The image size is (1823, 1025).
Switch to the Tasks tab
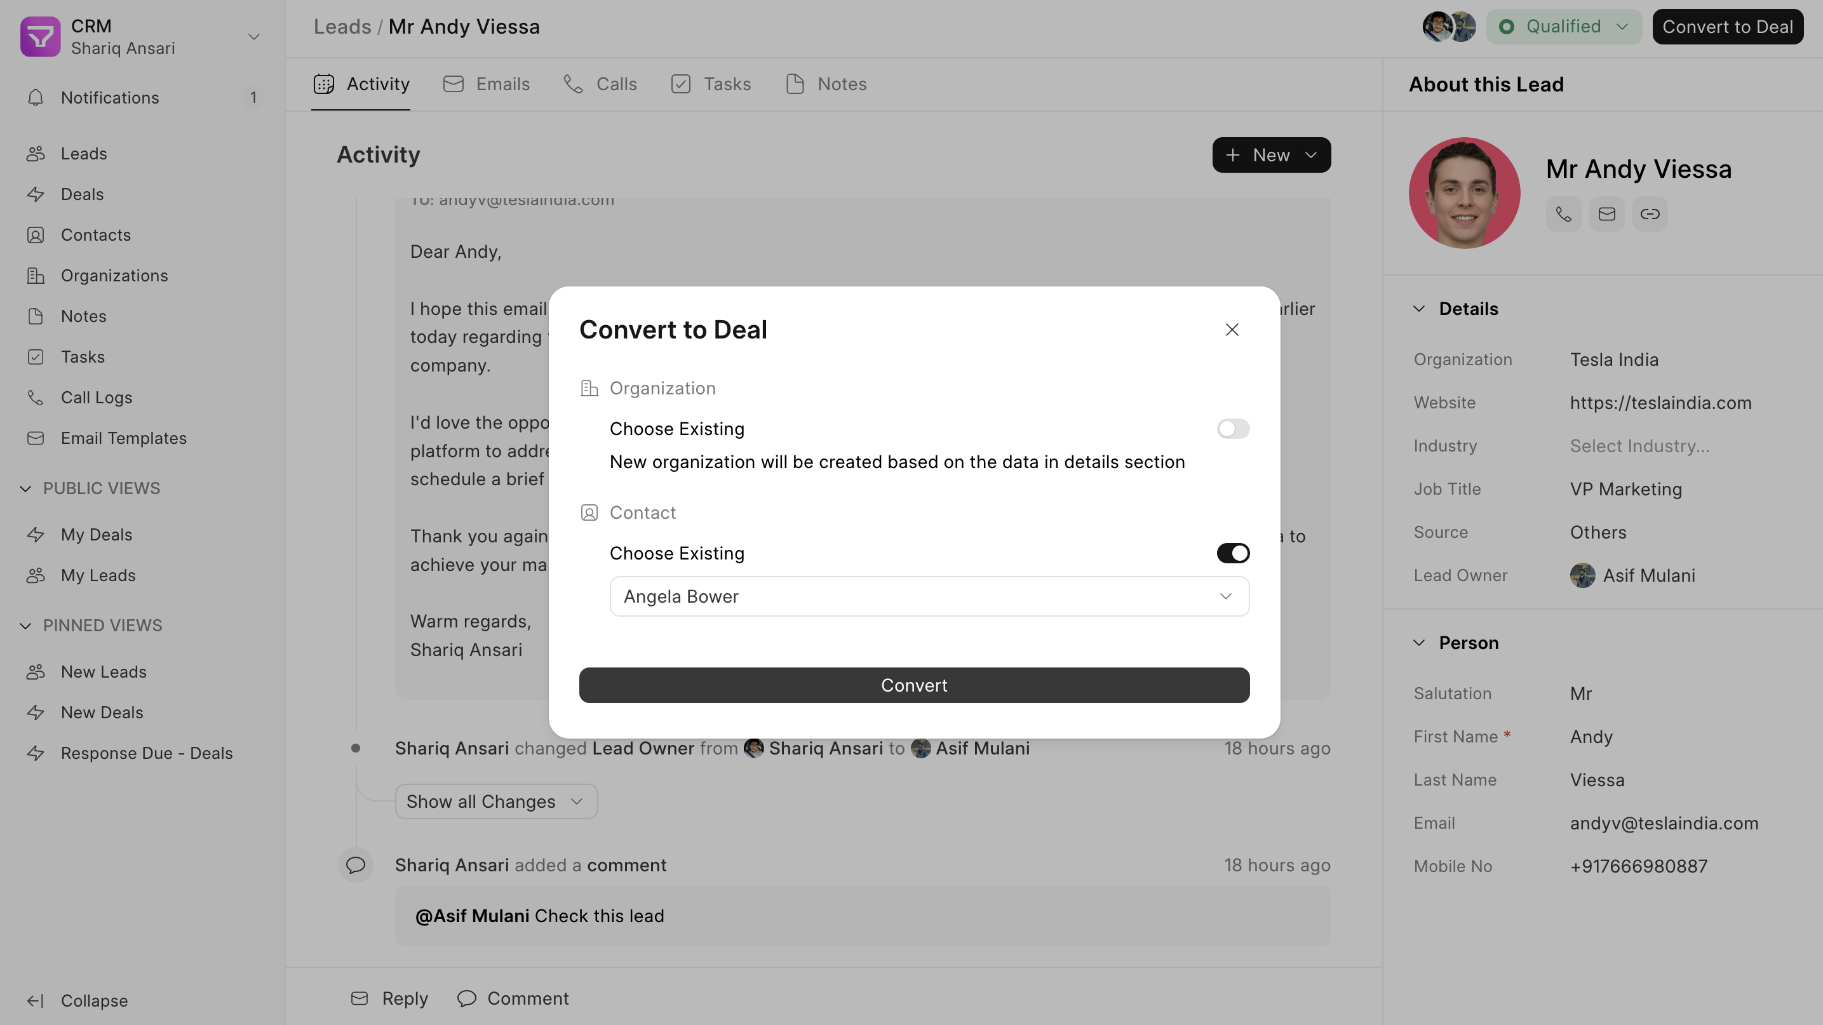(711, 84)
